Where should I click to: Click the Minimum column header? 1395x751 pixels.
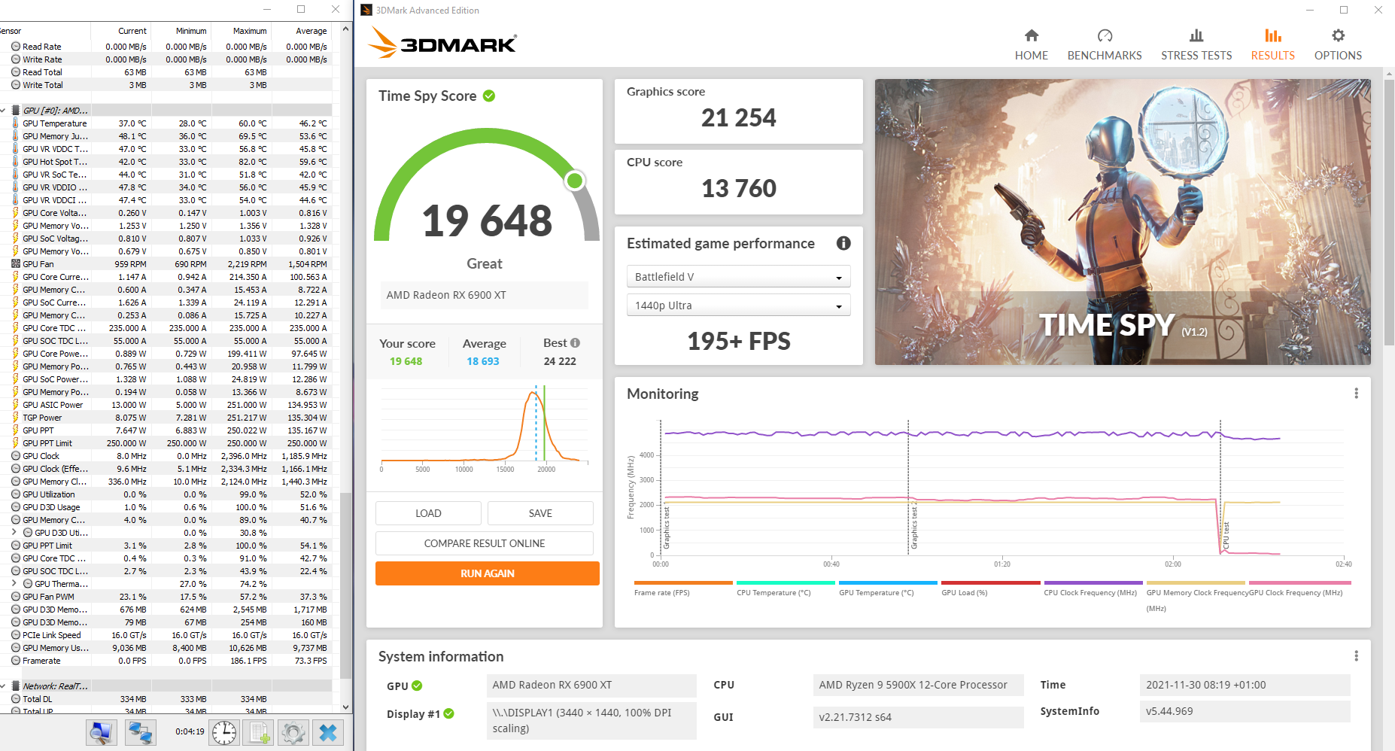(181, 31)
